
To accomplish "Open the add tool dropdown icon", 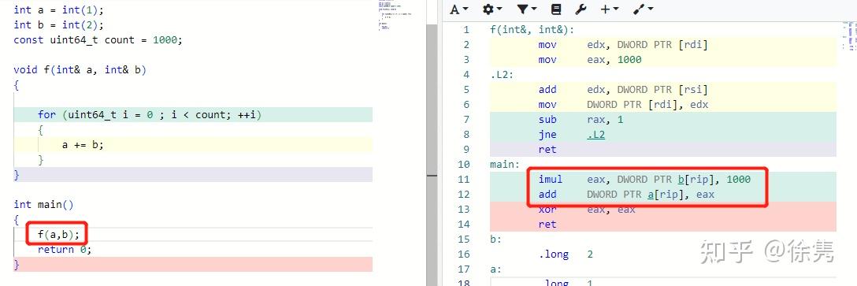I will click(644, 9).
